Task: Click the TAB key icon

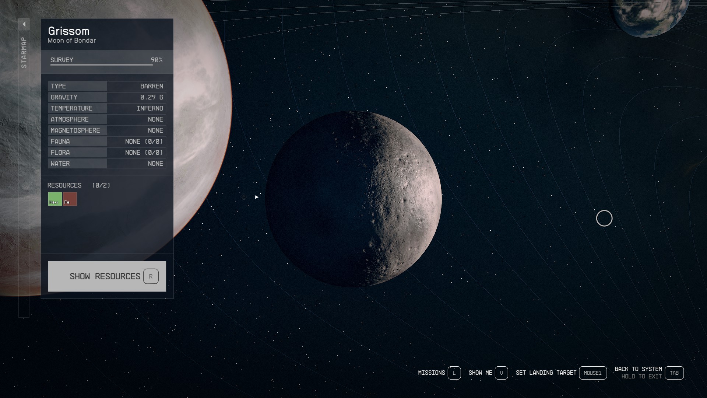Action: pos(674,373)
